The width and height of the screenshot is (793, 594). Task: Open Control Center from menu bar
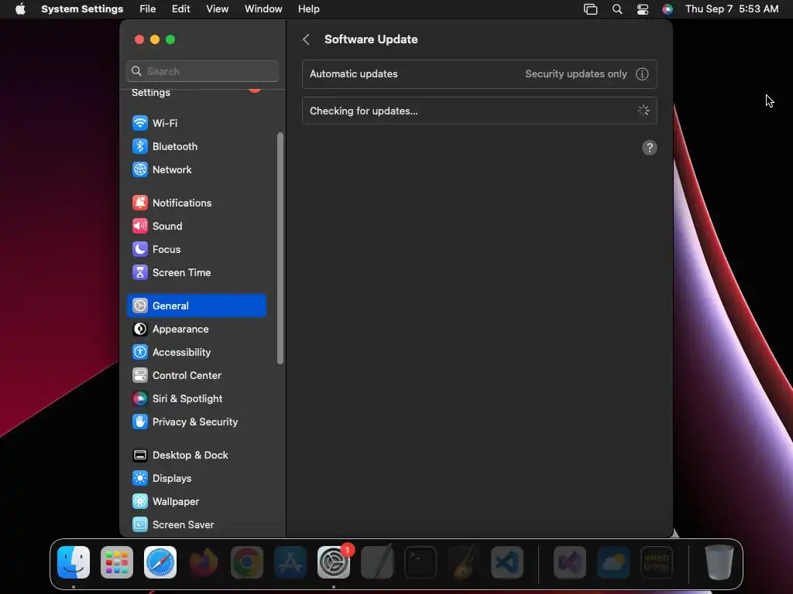pos(642,9)
